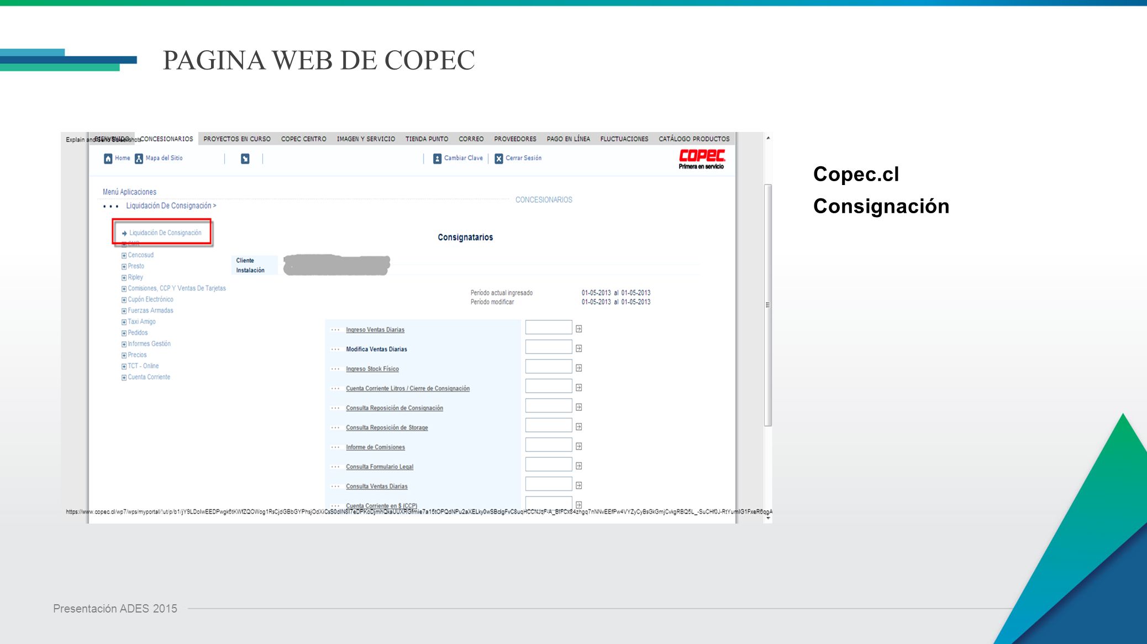This screenshot has width=1147, height=644.
Task: Click the blue arrow icon in toolbar
Action: 245,159
